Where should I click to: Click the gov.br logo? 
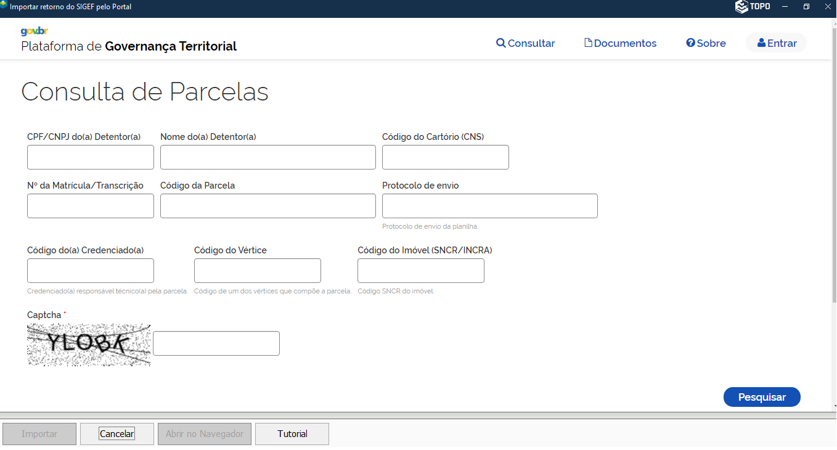point(35,31)
